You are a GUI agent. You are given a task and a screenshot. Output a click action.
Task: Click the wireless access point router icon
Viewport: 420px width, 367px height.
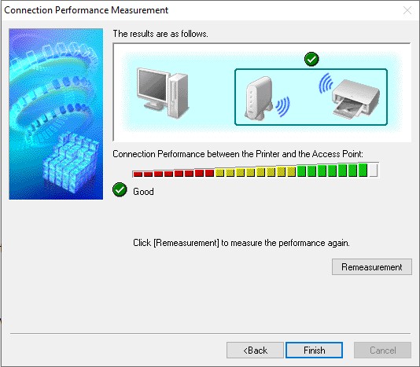click(x=258, y=98)
